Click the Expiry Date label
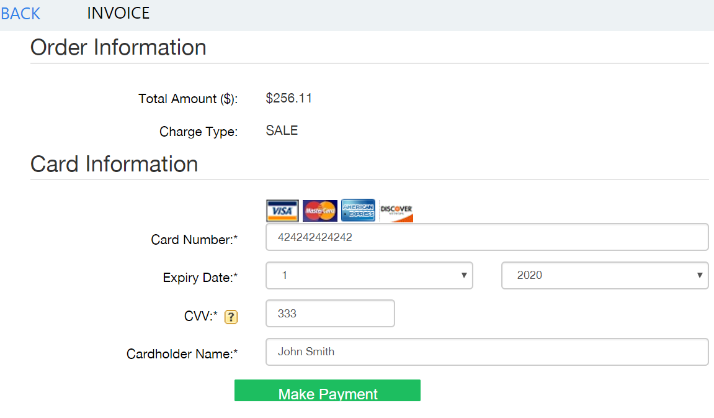The width and height of the screenshot is (714, 418). point(200,278)
